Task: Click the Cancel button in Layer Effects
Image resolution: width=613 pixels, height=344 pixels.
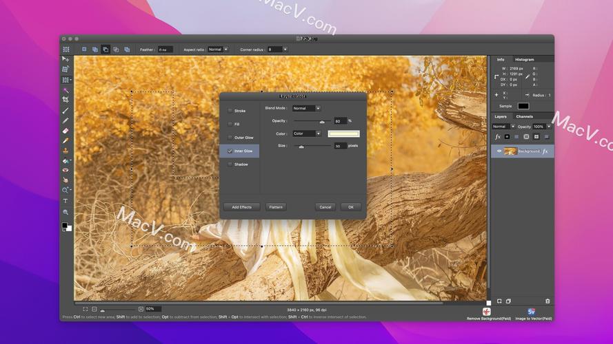Action: [325, 207]
